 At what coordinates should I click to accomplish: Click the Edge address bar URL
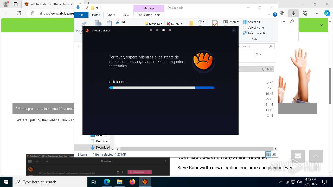[x=56, y=13]
